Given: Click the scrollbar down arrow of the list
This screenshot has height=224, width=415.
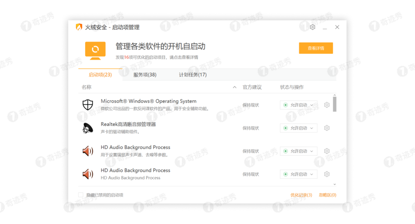Looking at the screenshot, I should pos(335,184).
